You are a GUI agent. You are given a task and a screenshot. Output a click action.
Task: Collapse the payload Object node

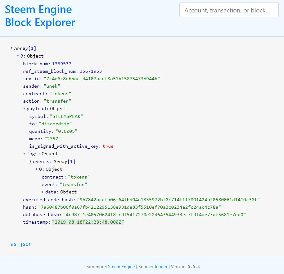(24, 109)
